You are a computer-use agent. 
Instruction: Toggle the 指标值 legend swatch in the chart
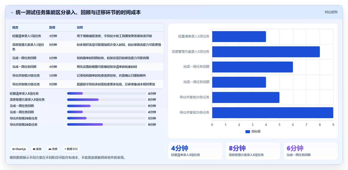[x=248, y=131]
